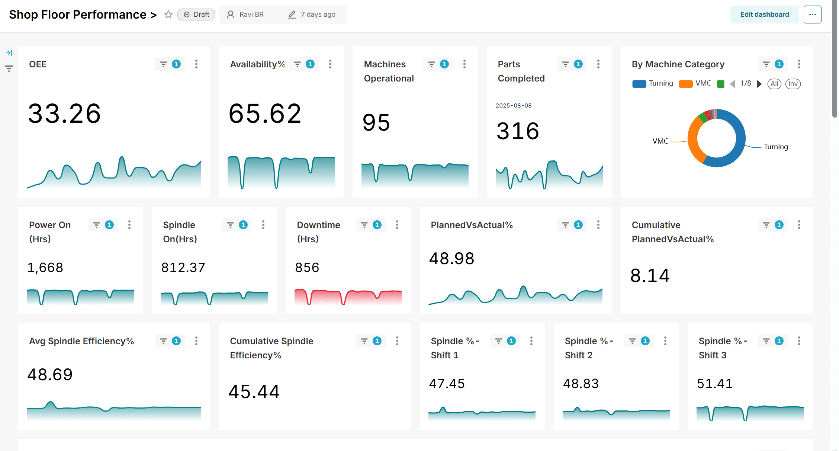Go to previous legend page arrow
The width and height of the screenshot is (839, 451).
(x=733, y=84)
